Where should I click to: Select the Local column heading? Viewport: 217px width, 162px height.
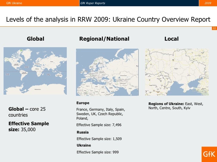pos(171,39)
